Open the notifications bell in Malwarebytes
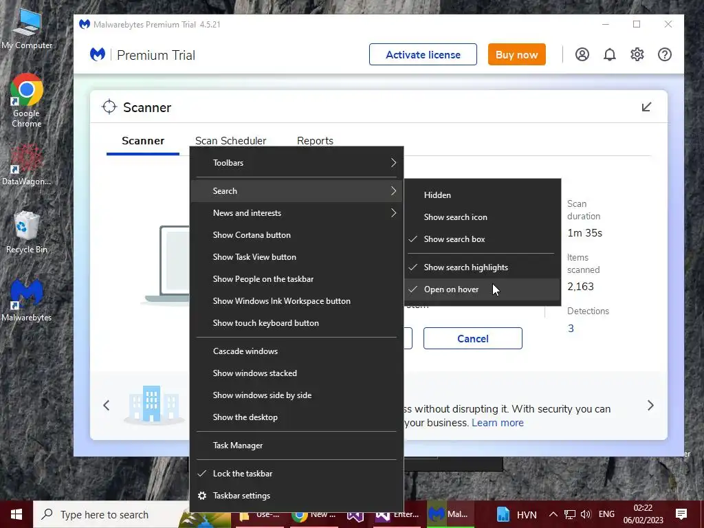 click(609, 54)
